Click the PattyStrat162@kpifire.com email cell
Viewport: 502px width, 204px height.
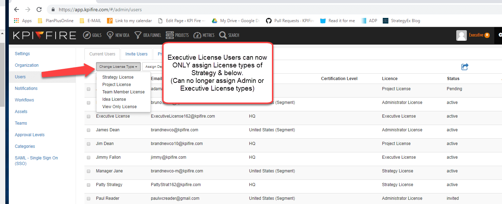click(x=176, y=185)
